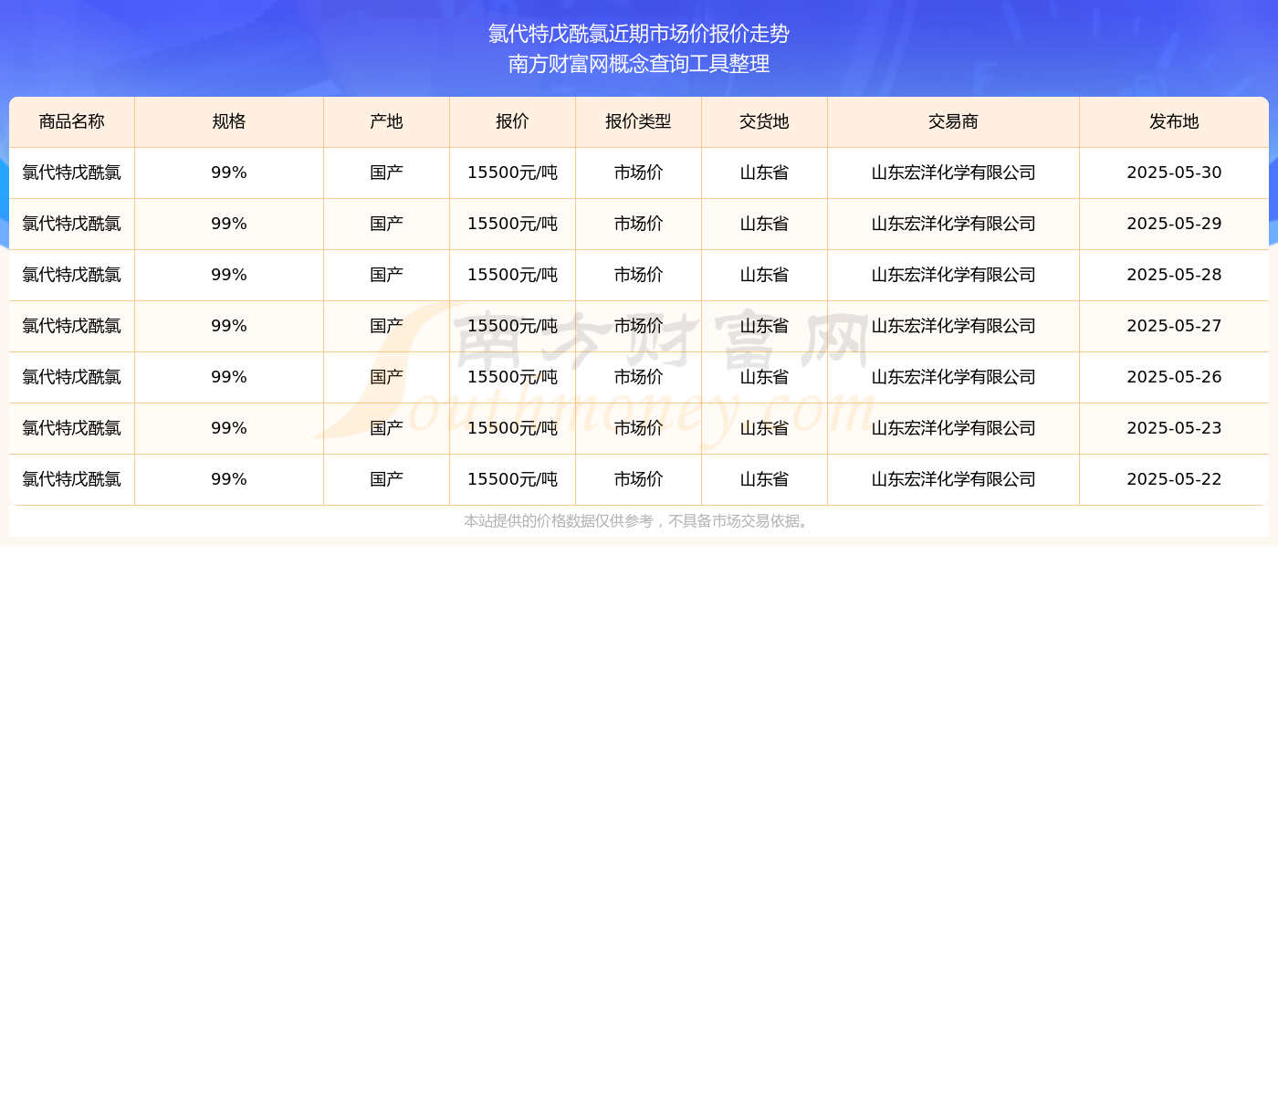Select the date cell 2025-05-26
Image resolution: width=1278 pixels, height=1100 pixels.
click(1174, 377)
